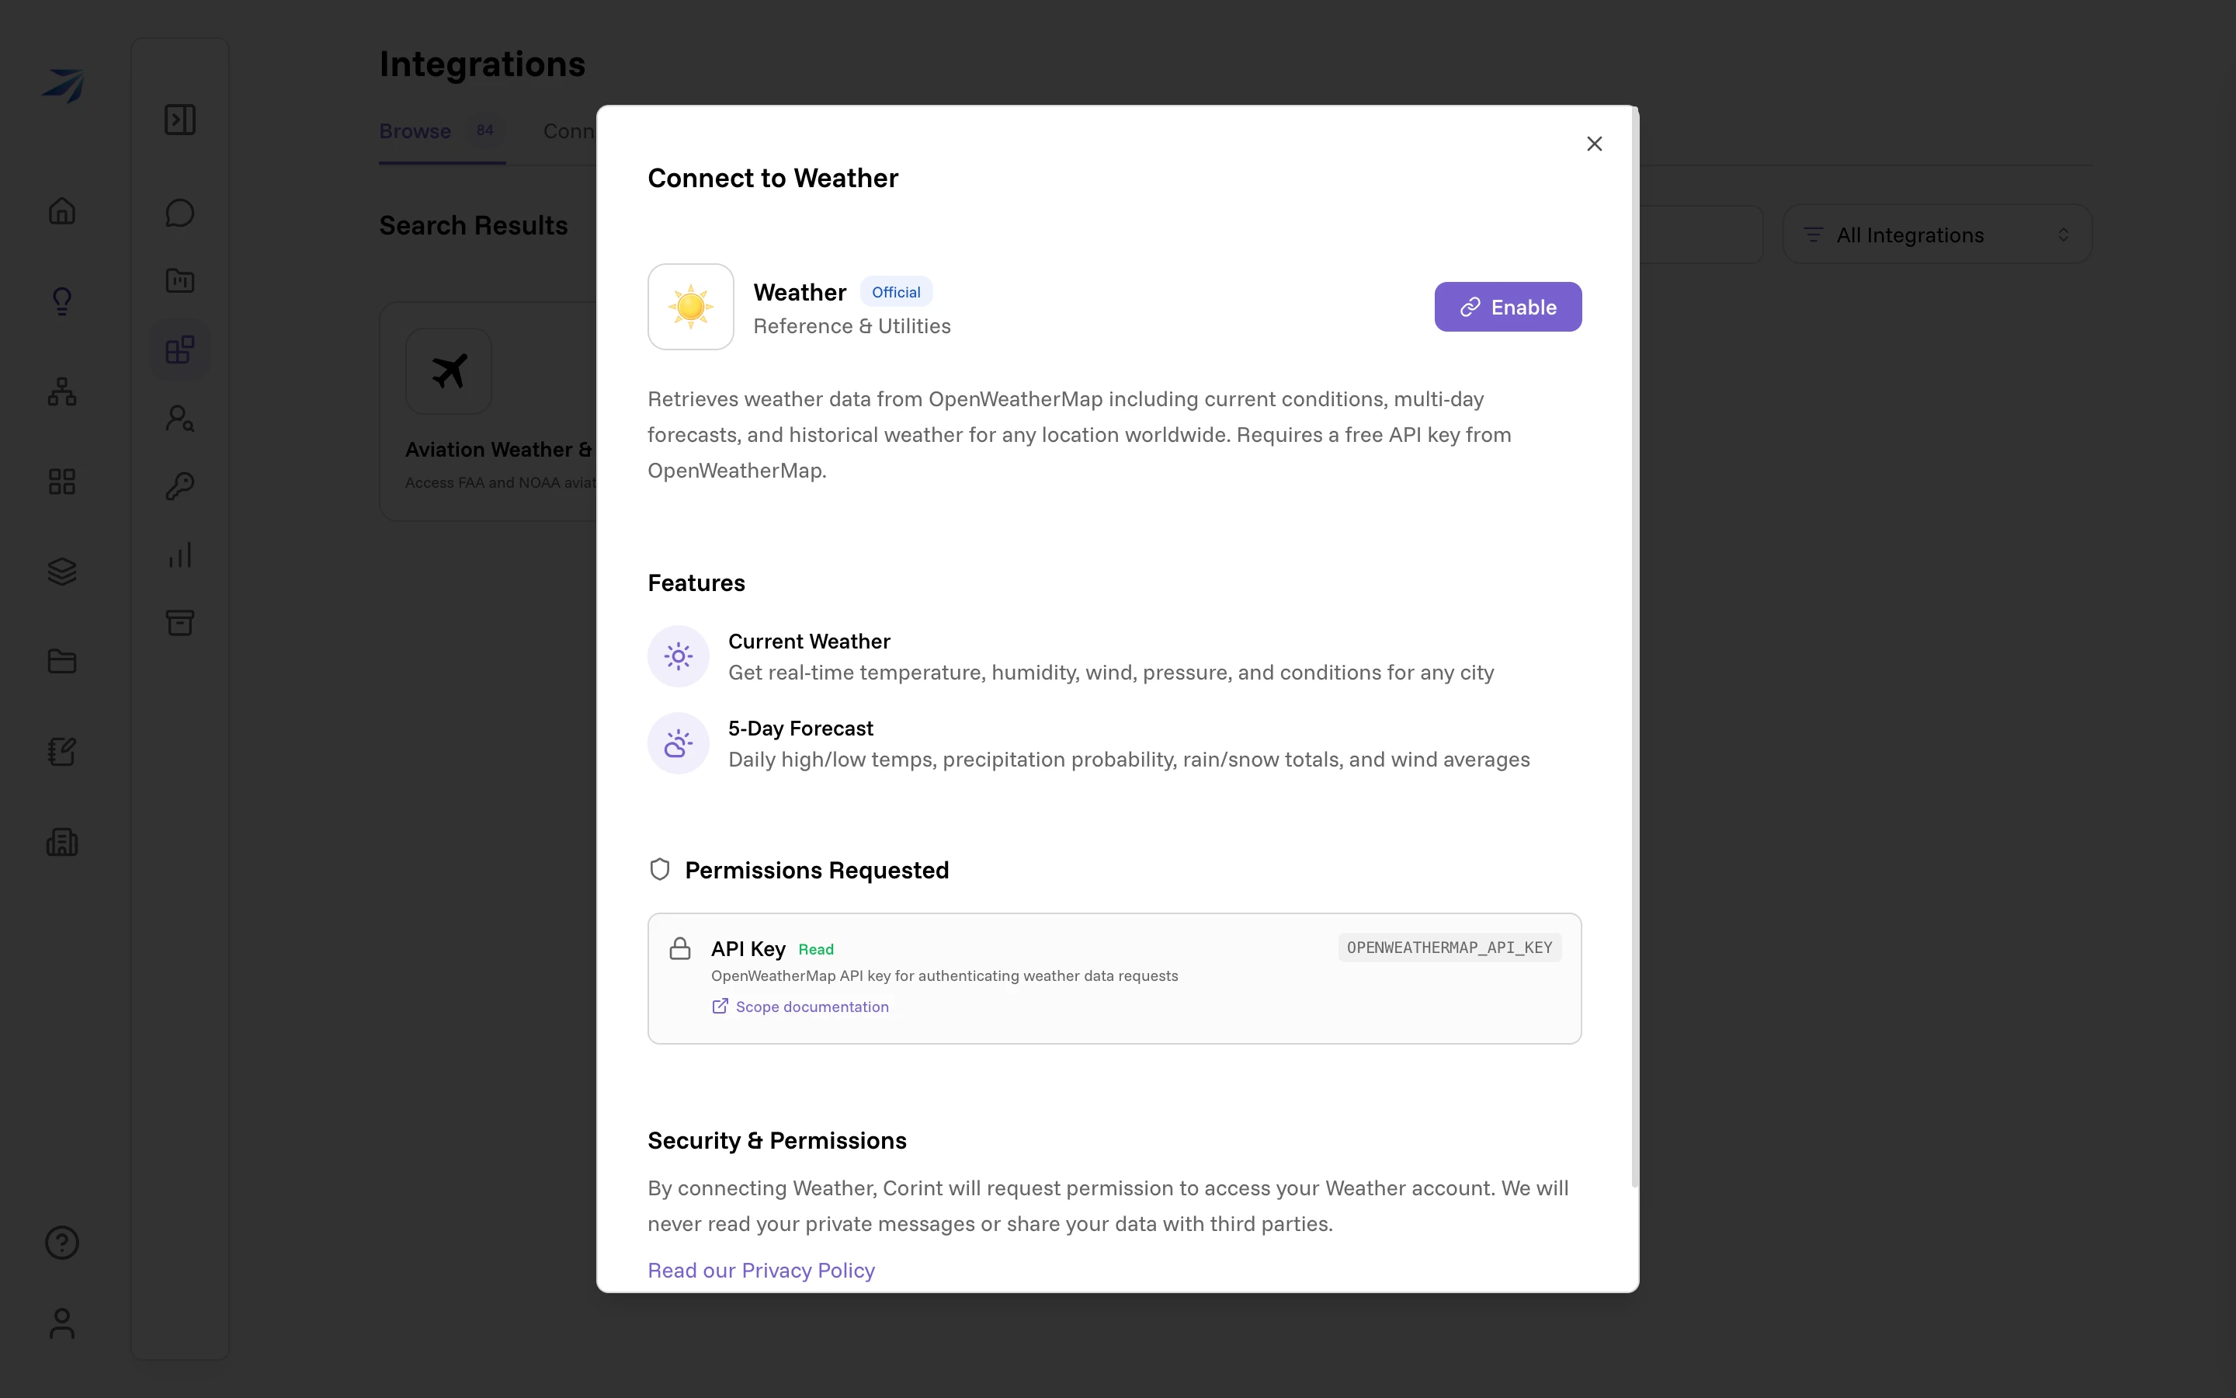This screenshot has height=1398, width=2236.
Task: Select the integrations blocks icon in secondary sidebar
Action: click(x=180, y=349)
